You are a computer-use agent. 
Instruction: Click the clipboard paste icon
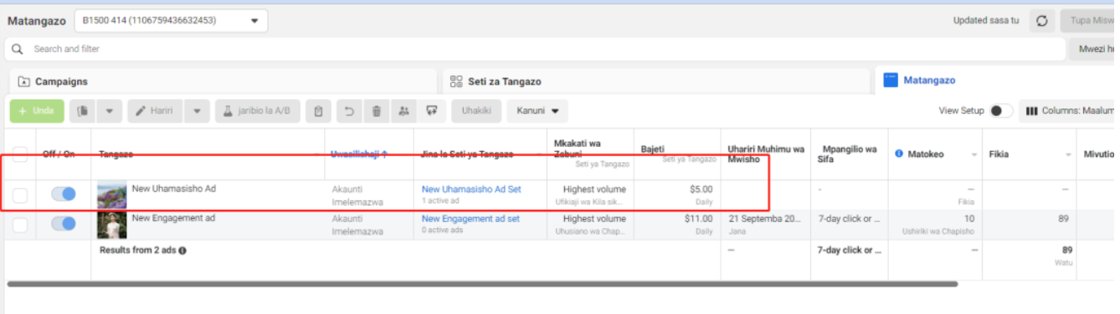coord(318,111)
